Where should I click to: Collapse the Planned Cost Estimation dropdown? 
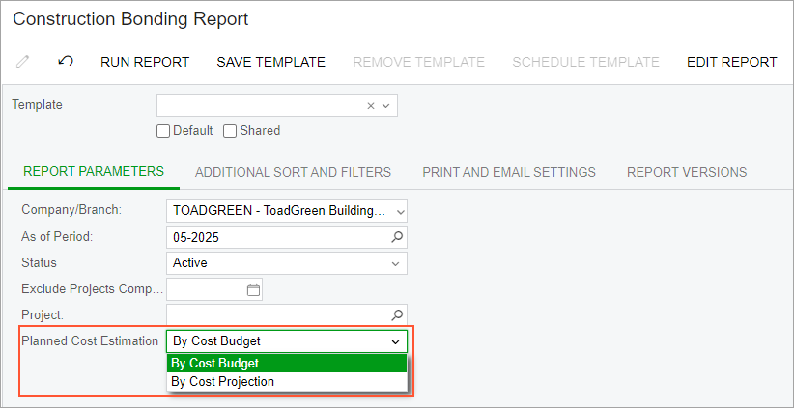pos(395,341)
